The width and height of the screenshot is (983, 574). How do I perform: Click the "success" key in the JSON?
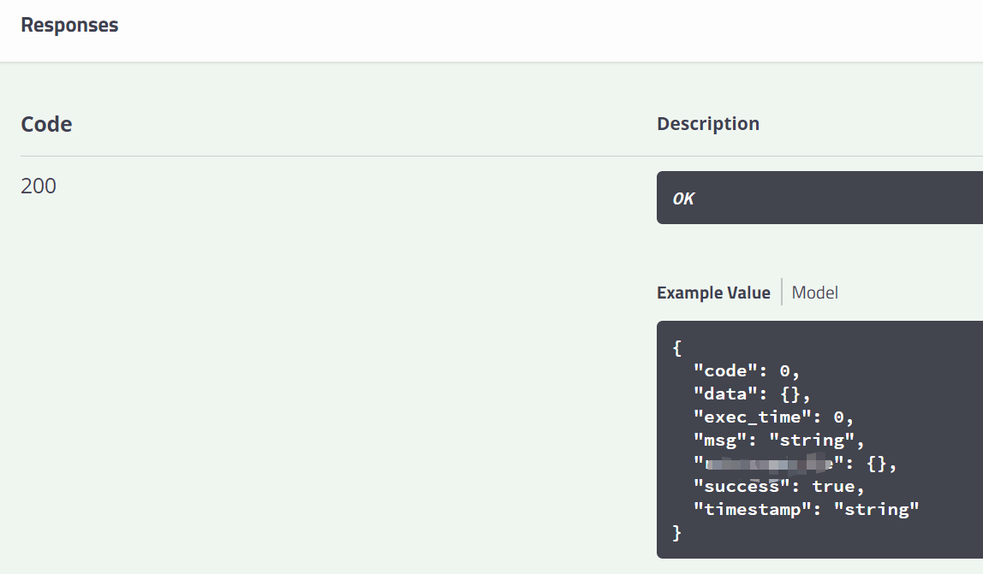point(739,487)
